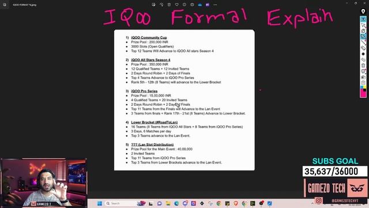This screenshot has width=369, height=208.
Task: Switch to the Photos app taskbar icon
Action: tap(269, 203)
